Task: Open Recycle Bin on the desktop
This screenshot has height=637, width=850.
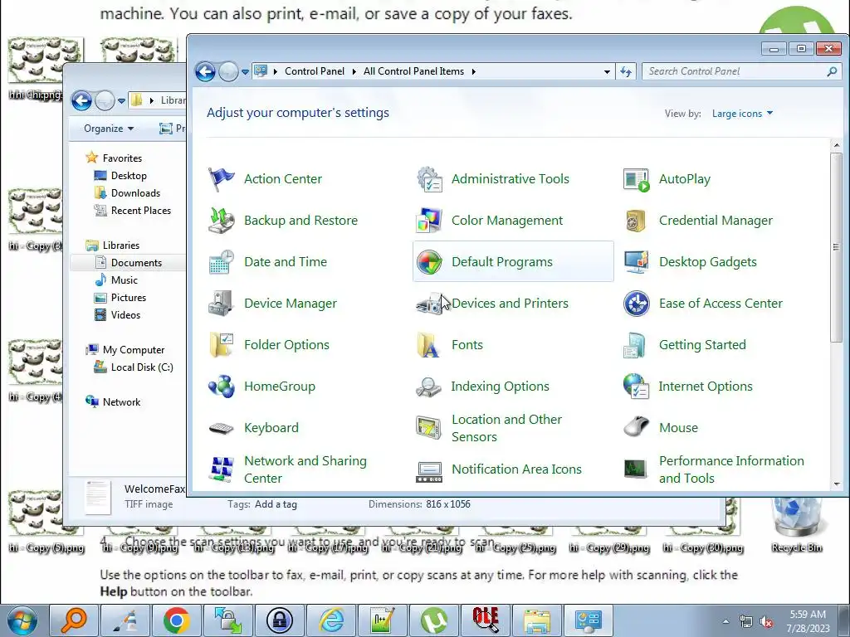Action: [797, 525]
